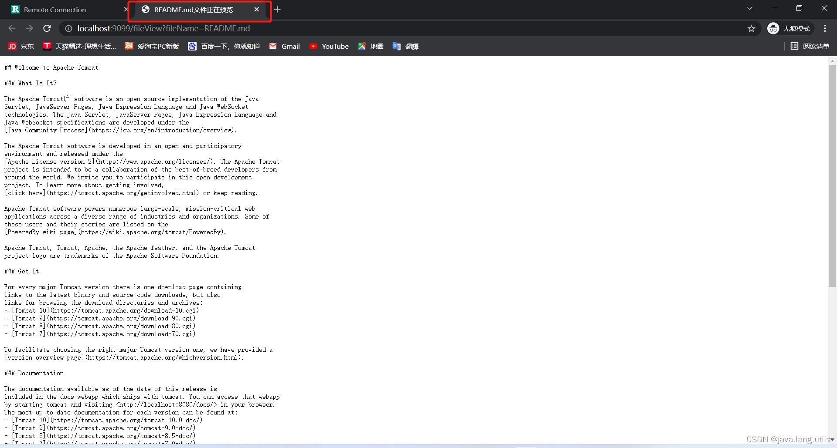Expand the tab search dropdown arrow
The width and height of the screenshot is (837, 448).
[x=749, y=8]
